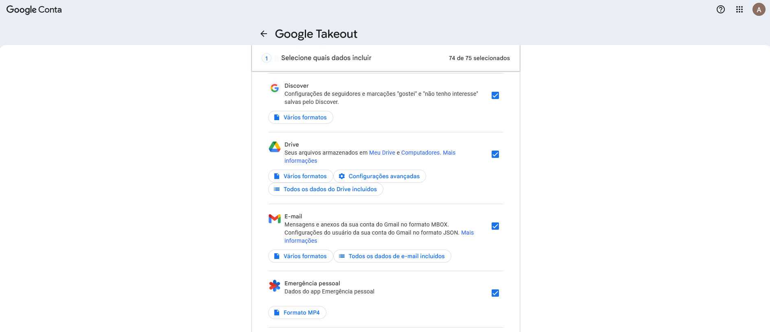Click the Gmail envelope icon
Screen dimensions: 770x332
pyautogui.click(x=275, y=219)
